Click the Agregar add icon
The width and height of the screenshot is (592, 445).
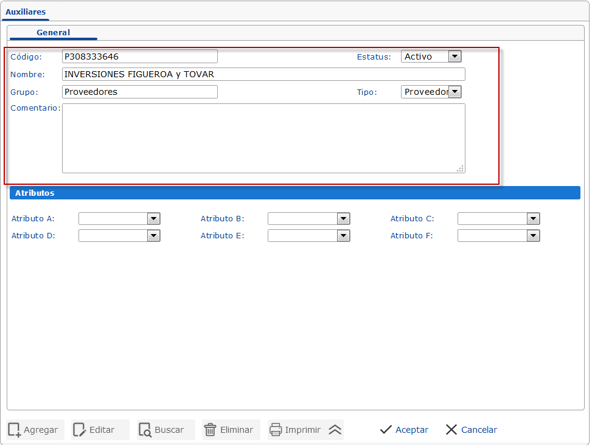(13, 430)
